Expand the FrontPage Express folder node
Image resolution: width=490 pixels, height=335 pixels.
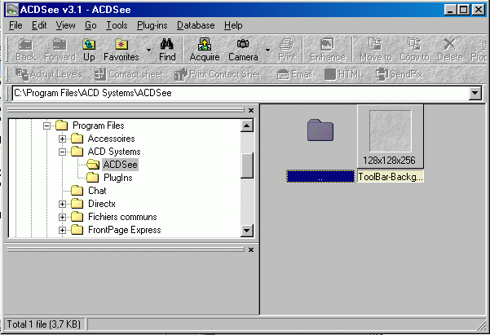pos(62,231)
